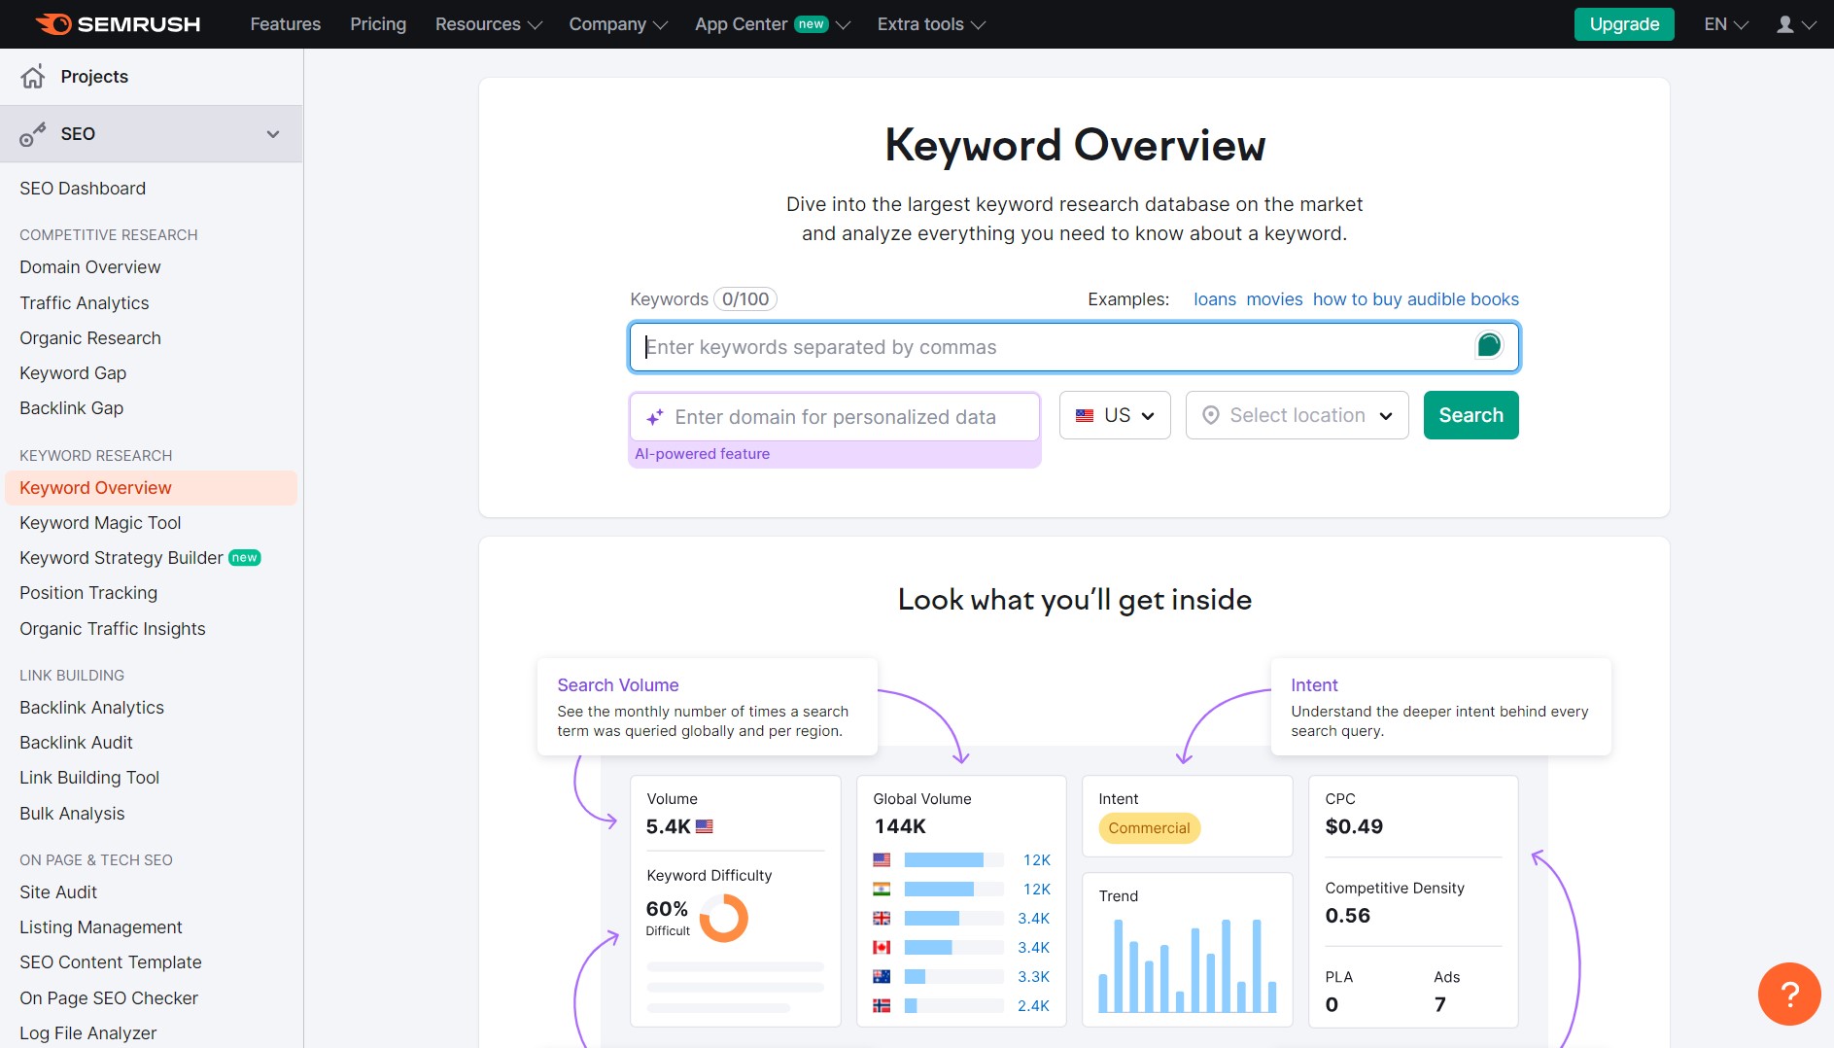Expand the Company menu

[618, 24]
